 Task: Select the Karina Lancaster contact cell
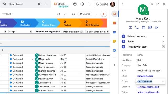[x=47, y=67]
